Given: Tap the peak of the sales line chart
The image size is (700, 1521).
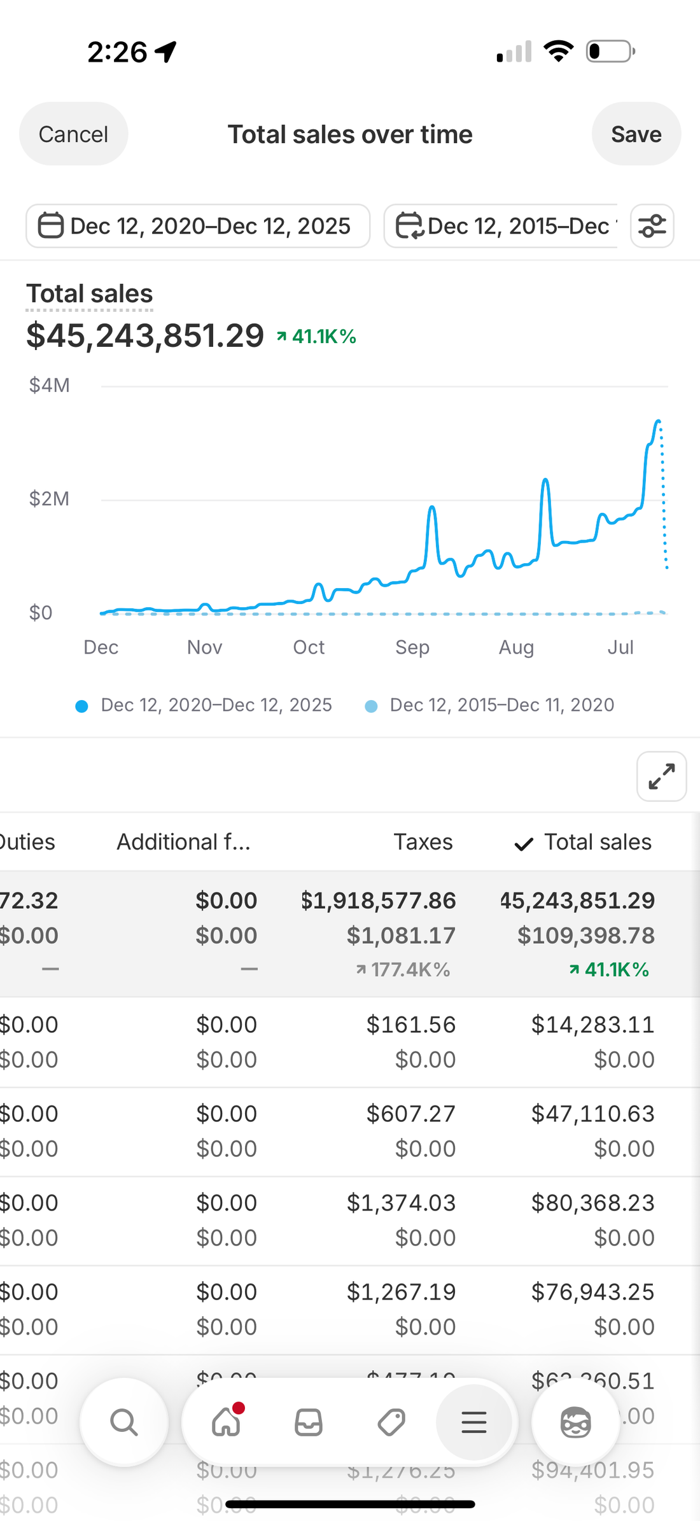Looking at the screenshot, I should click(x=659, y=421).
